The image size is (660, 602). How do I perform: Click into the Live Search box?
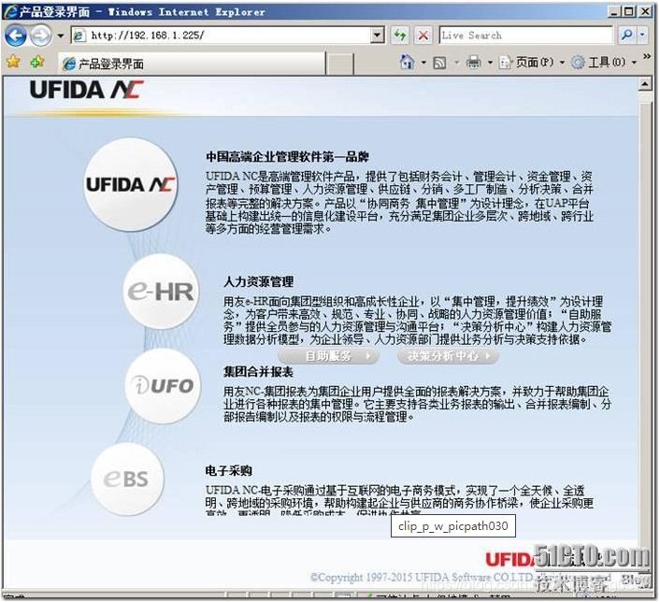[525, 36]
